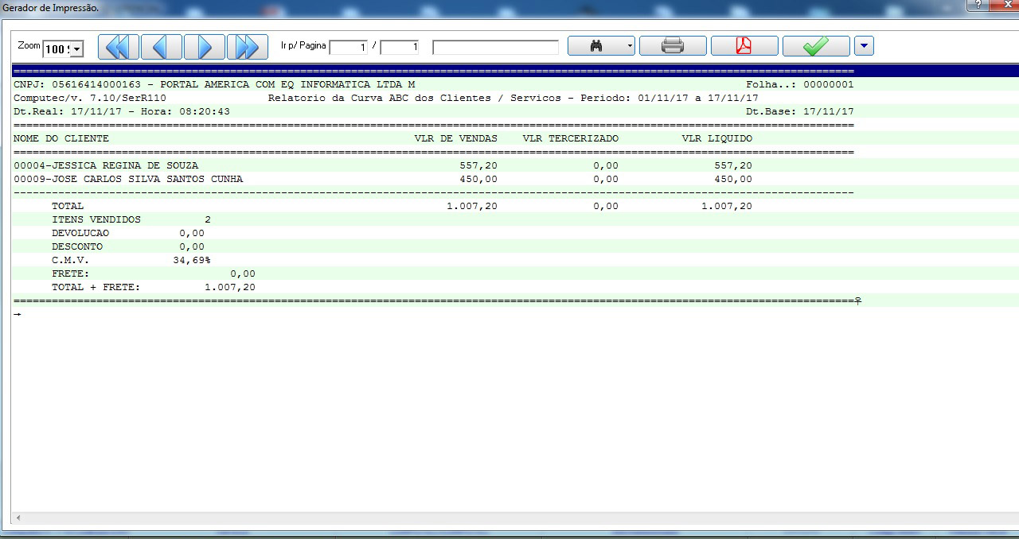Click the 'Ir p/ Pagina' page number field
Viewport: 1019px width, 539px height.
click(349, 48)
